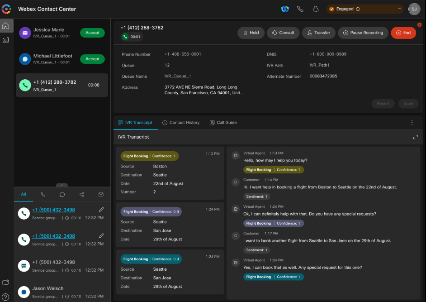
Task: Click the DNIS value +1-800-900-8989
Action: point(328,54)
